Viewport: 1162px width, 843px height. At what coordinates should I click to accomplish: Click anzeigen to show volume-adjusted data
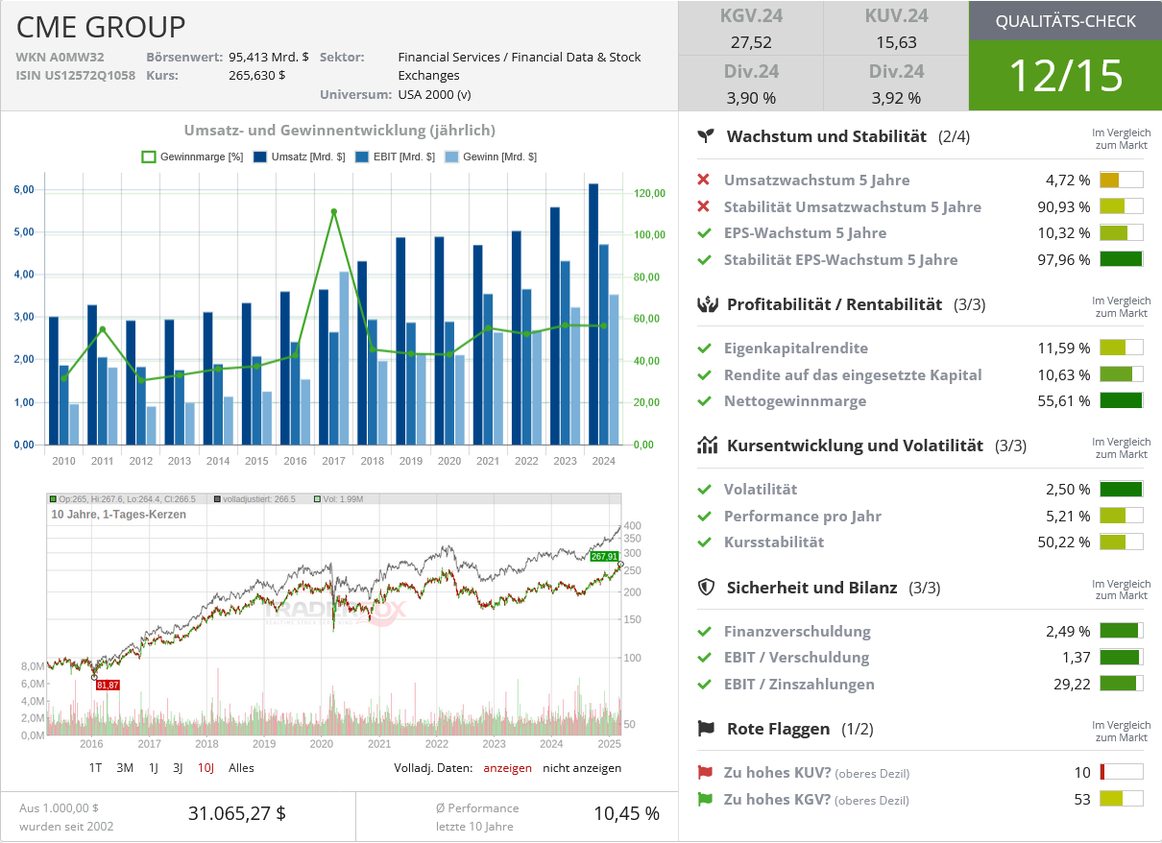(x=507, y=768)
